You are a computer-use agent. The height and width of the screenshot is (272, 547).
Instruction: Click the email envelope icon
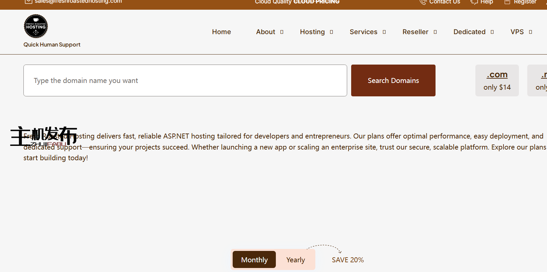tap(28, 2)
